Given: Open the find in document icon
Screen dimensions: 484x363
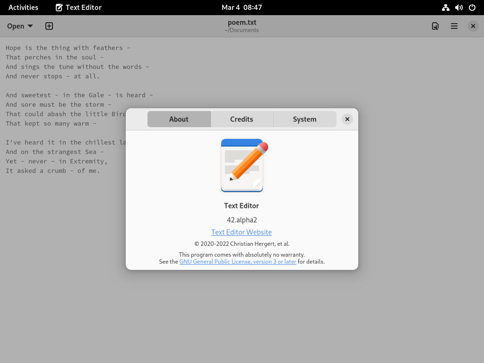Looking at the screenshot, I should pos(435,26).
